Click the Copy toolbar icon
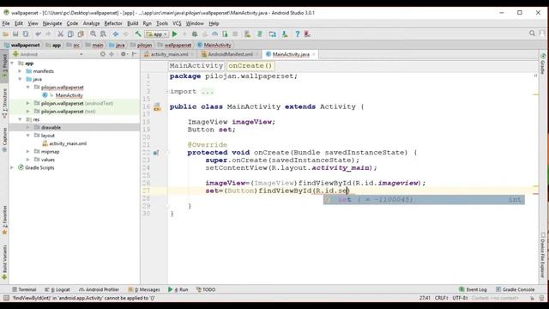 (70, 34)
